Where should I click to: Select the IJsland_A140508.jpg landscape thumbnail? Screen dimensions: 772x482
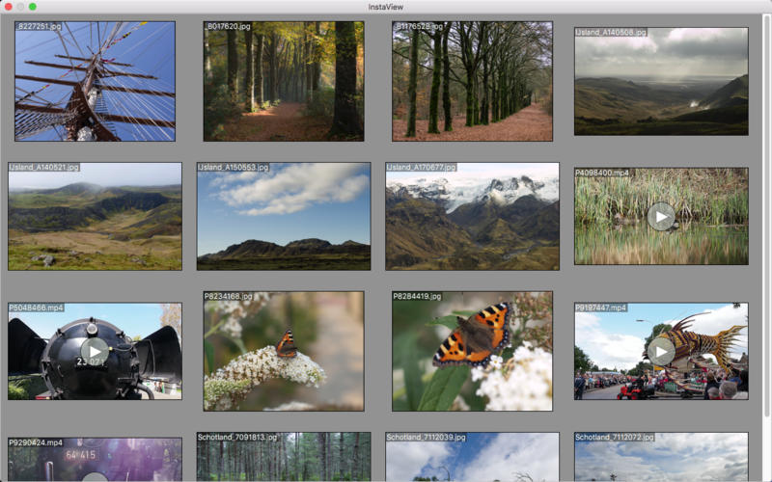coord(660,81)
